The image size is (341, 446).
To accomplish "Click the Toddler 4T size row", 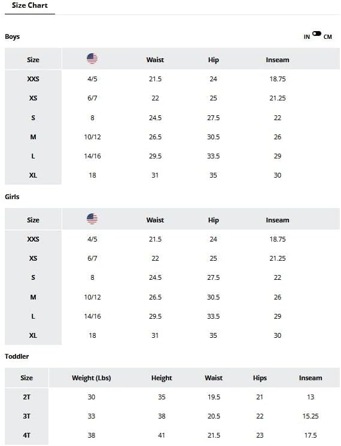I will (x=172, y=435).
